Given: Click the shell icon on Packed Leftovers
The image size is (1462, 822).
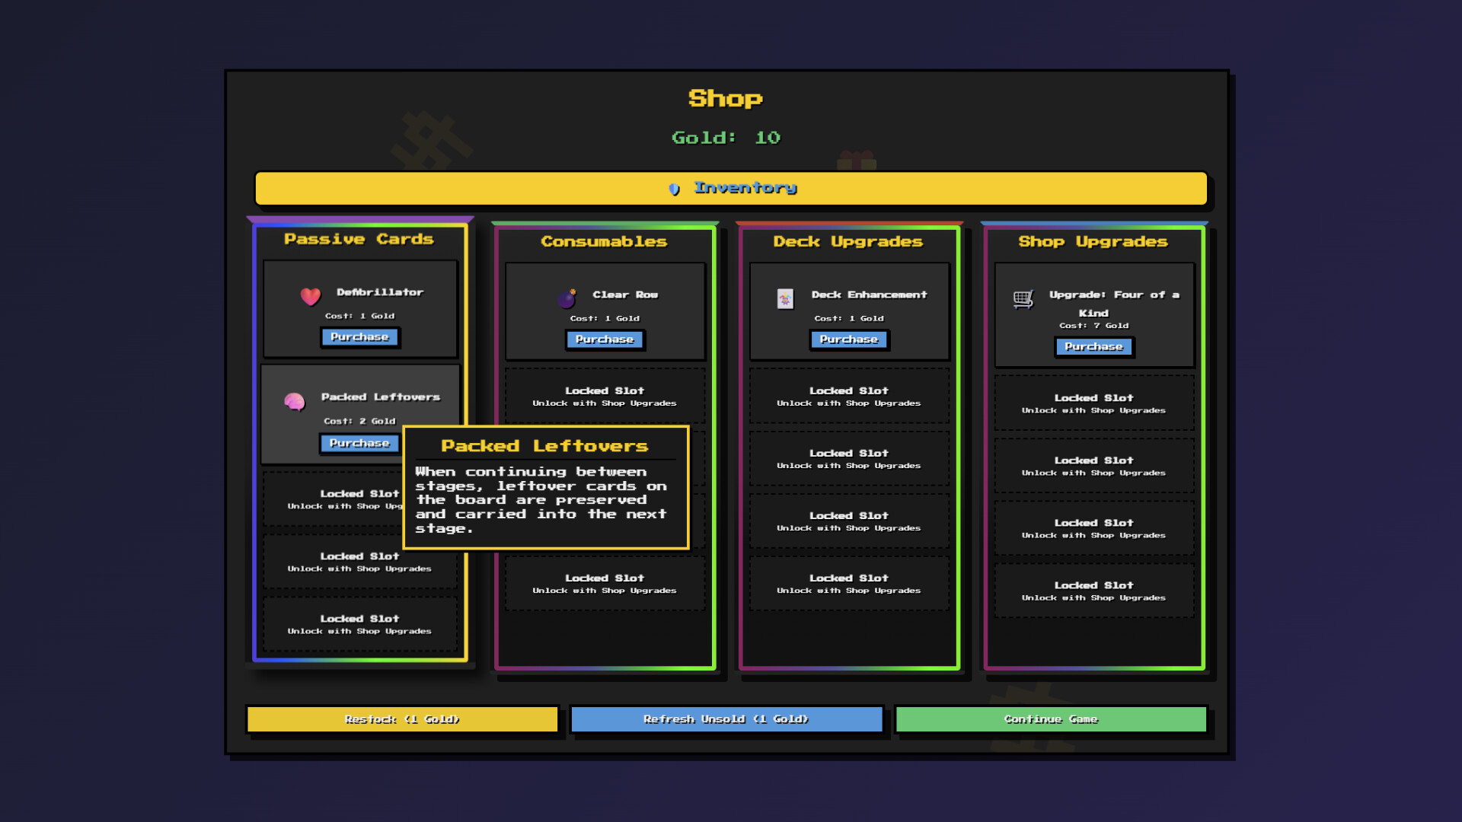Looking at the screenshot, I should (296, 402).
